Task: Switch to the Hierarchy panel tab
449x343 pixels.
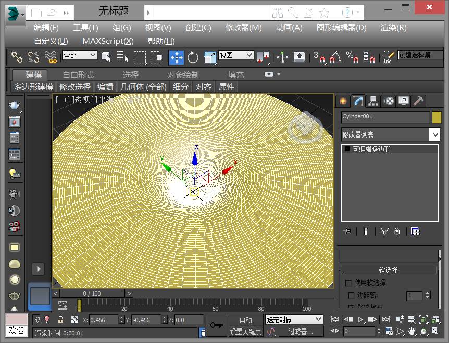Action: tap(373, 101)
